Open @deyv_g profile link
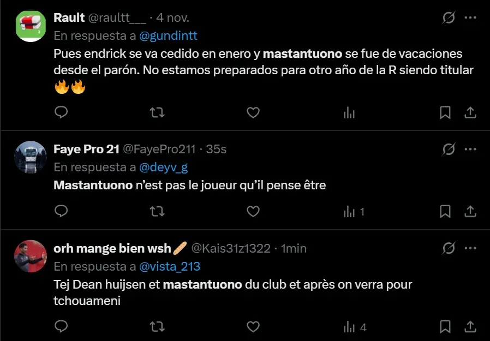This screenshot has width=490, height=341. 164,167
